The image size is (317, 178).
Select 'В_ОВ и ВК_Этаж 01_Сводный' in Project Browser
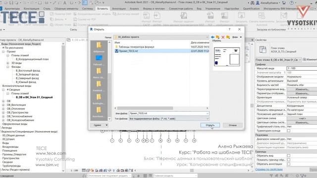click(x=34, y=97)
